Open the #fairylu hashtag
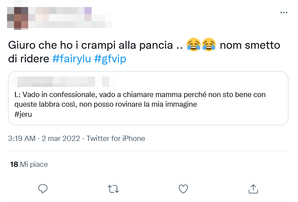 [x=72, y=58]
